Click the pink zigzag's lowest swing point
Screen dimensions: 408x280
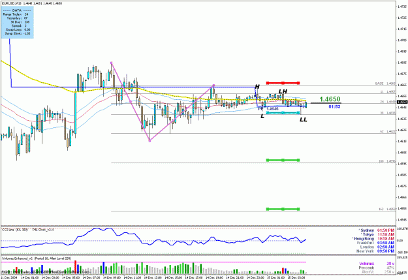pyautogui.click(x=149, y=140)
